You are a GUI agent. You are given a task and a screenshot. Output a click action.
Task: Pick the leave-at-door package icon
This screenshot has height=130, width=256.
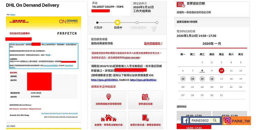(x=145, y=118)
